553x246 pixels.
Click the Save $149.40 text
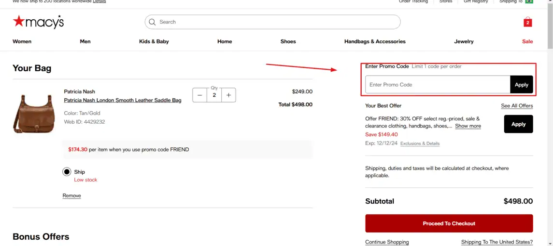pos(382,134)
